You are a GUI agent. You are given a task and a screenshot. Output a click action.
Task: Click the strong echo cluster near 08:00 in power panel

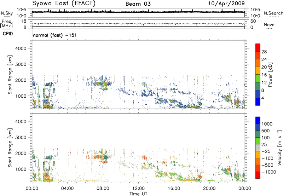102,83
